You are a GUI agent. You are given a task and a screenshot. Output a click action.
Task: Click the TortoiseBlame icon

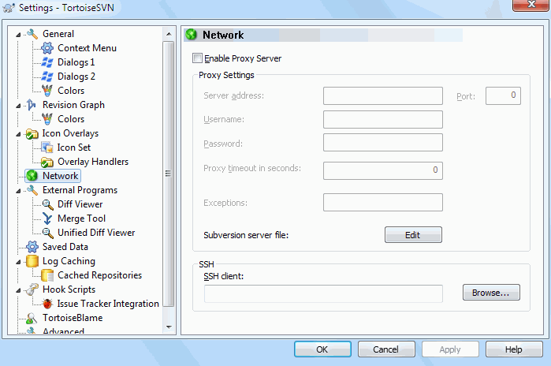(32, 318)
